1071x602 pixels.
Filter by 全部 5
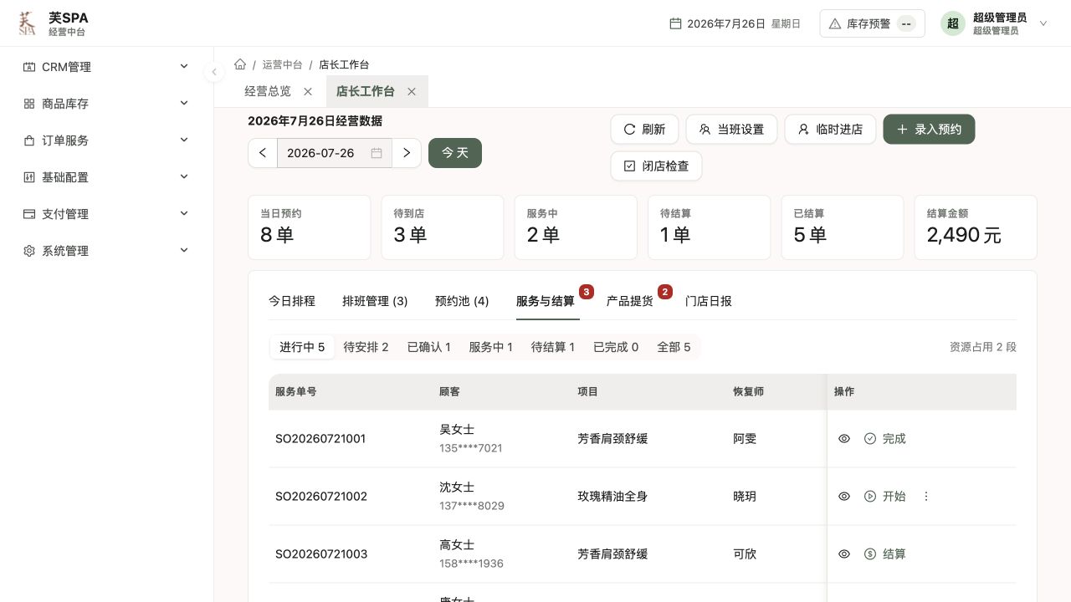tap(674, 347)
